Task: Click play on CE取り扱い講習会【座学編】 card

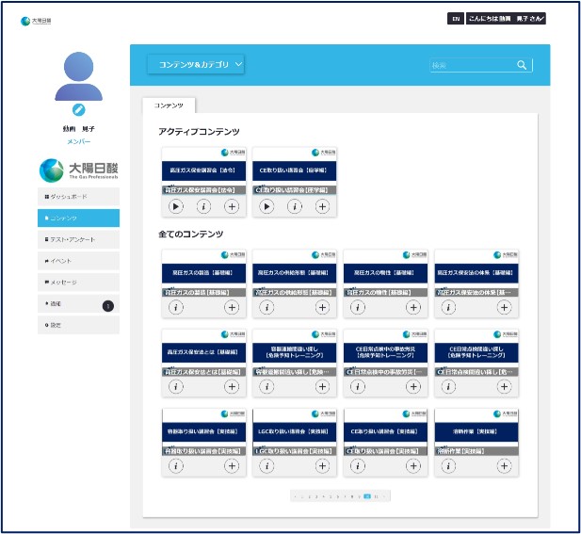Action: [x=266, y=206]
